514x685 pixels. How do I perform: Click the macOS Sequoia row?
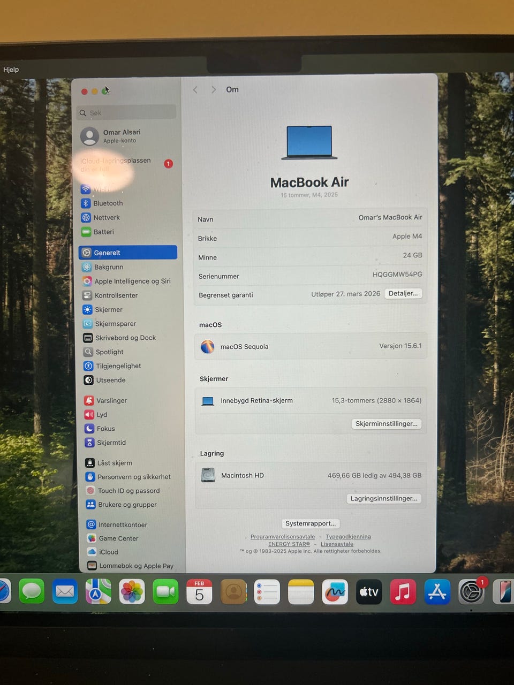click(x=311, y=346)
